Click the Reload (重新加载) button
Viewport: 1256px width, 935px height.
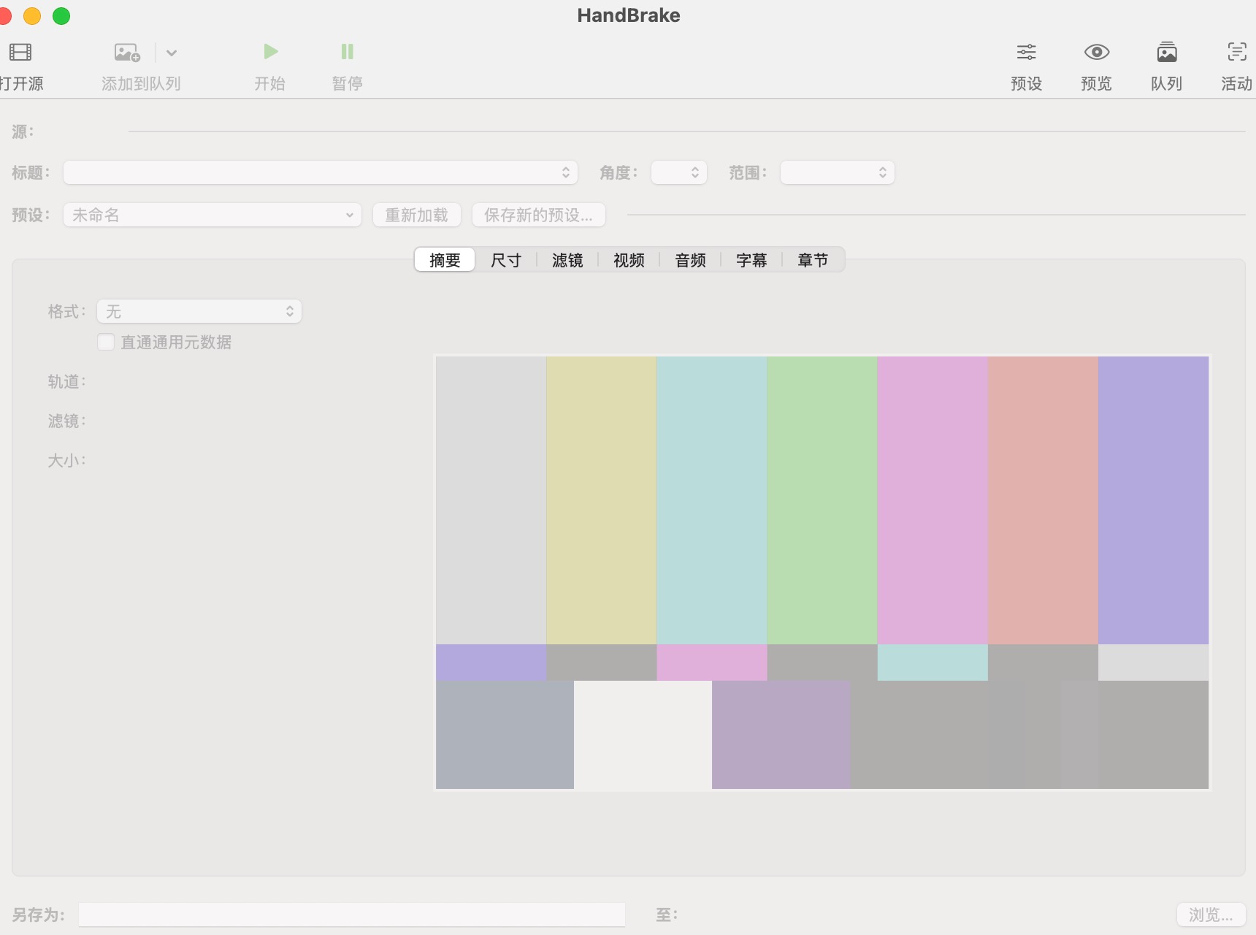click(417, 215)
